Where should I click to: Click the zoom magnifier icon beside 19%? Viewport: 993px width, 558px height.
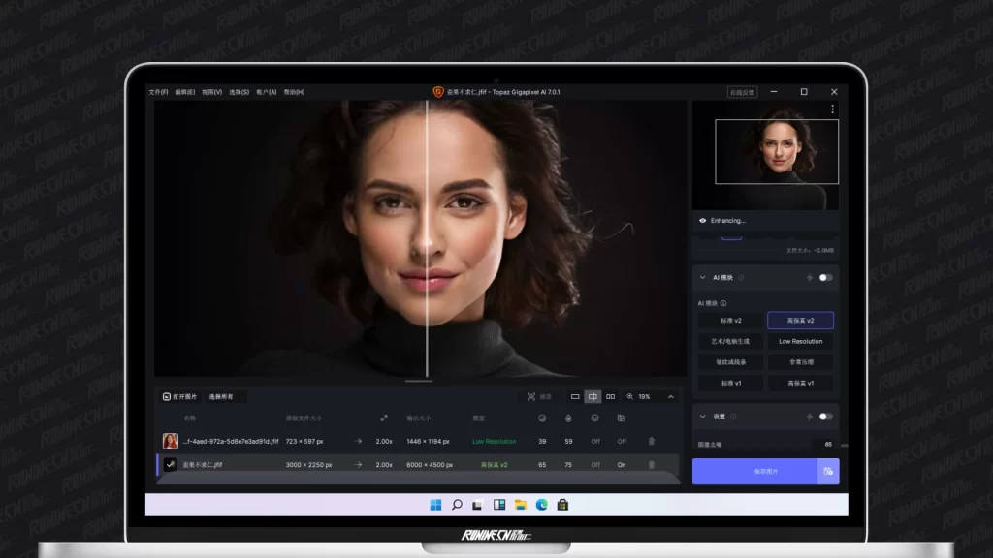pyautogui.click(x=630, y=396)
